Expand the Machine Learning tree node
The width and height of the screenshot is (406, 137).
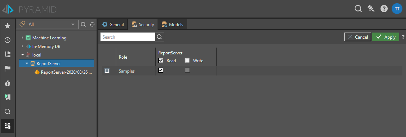point(23,38)
